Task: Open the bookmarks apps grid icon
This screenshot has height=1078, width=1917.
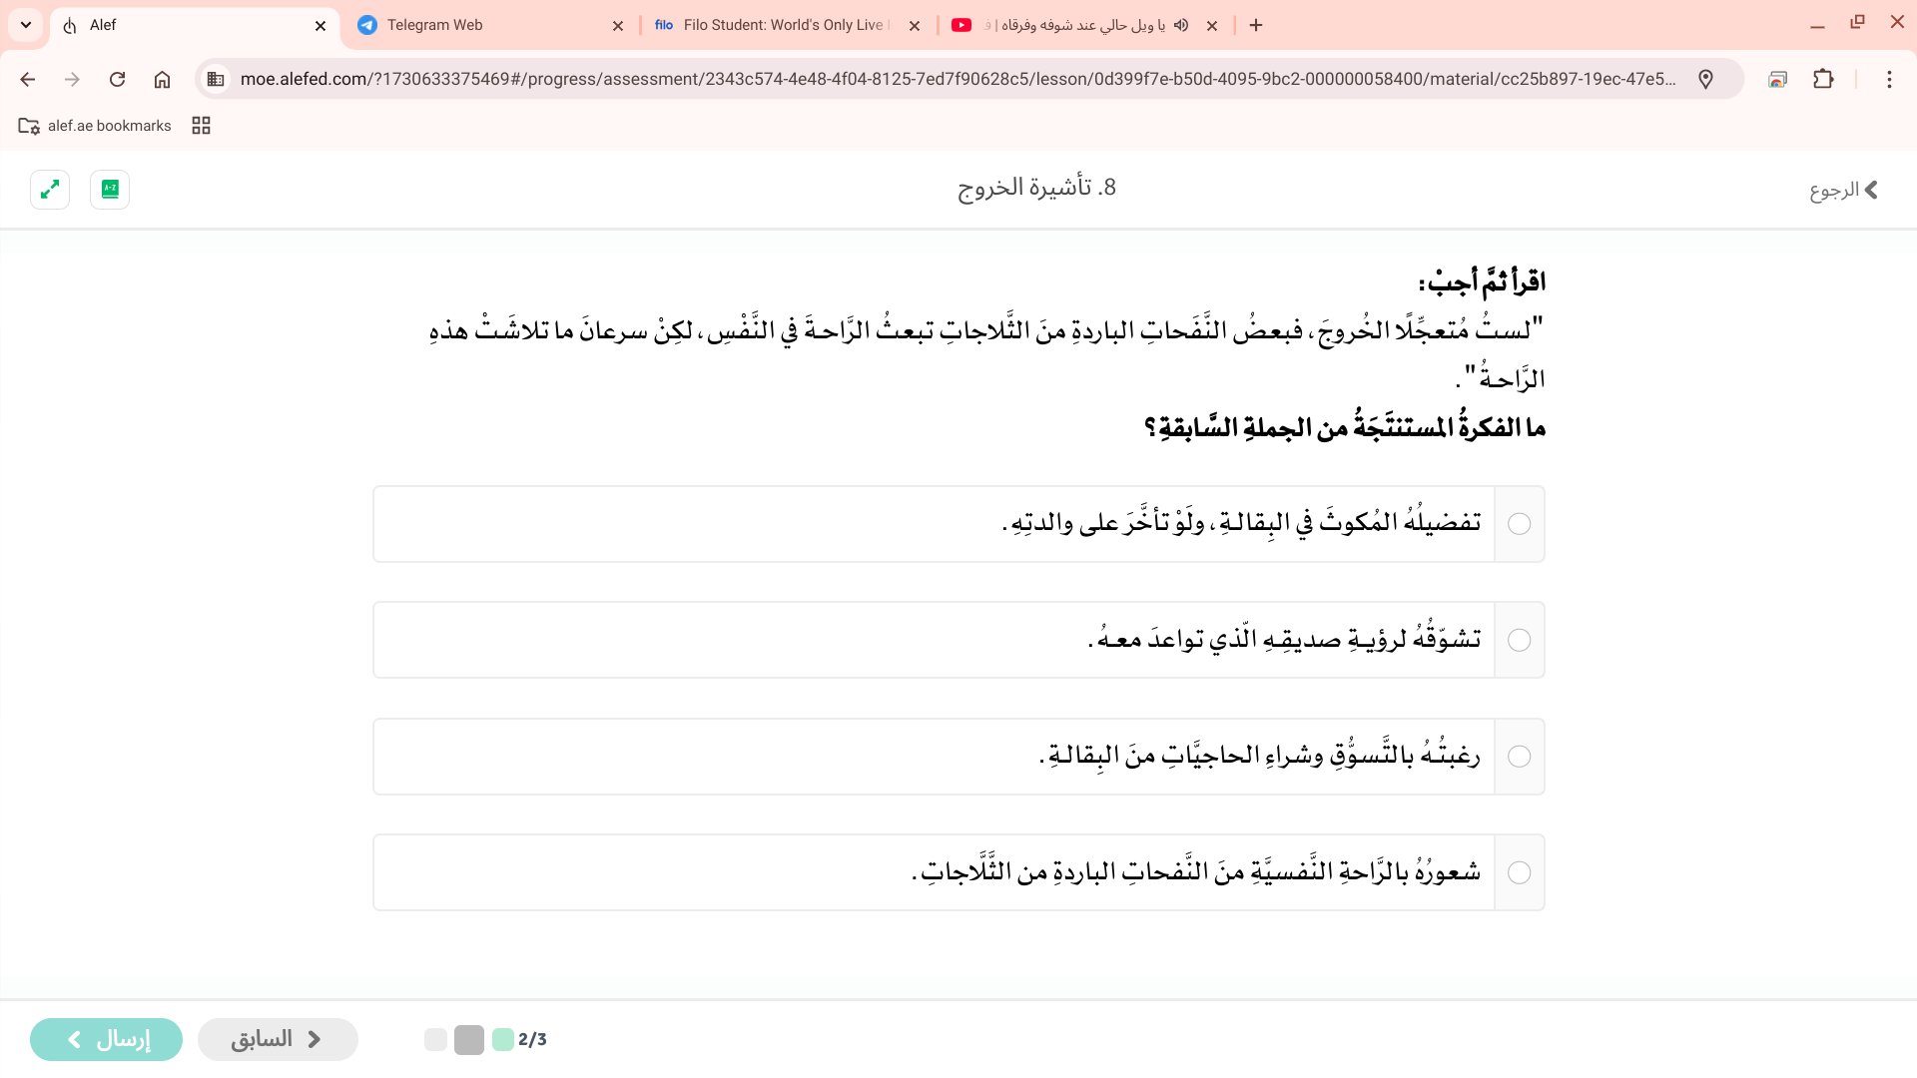Action: [201, 126]
